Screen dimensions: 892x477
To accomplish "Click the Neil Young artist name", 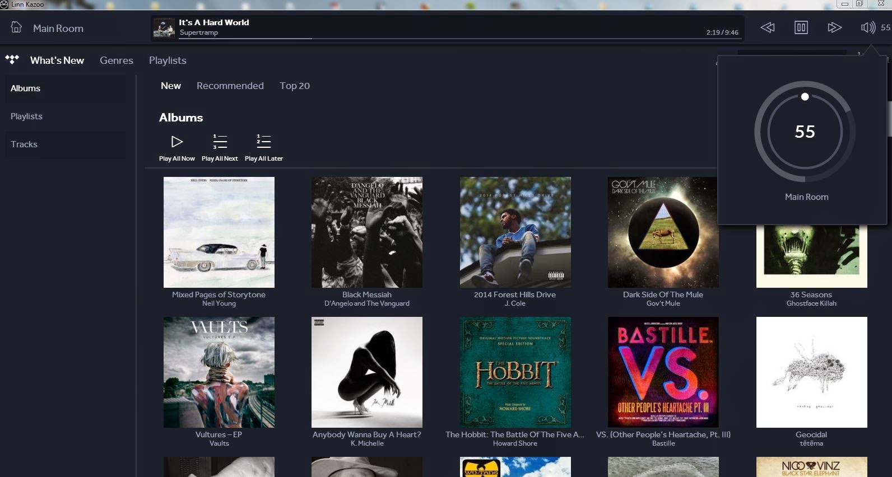I will point(219,303).
